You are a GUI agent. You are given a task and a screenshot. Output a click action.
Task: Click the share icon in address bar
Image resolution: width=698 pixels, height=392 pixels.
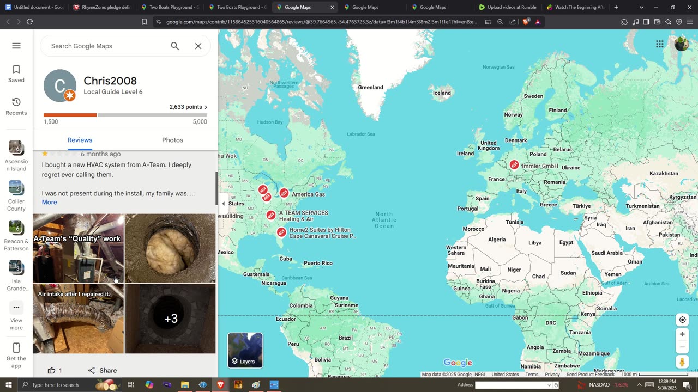(513, 22)
